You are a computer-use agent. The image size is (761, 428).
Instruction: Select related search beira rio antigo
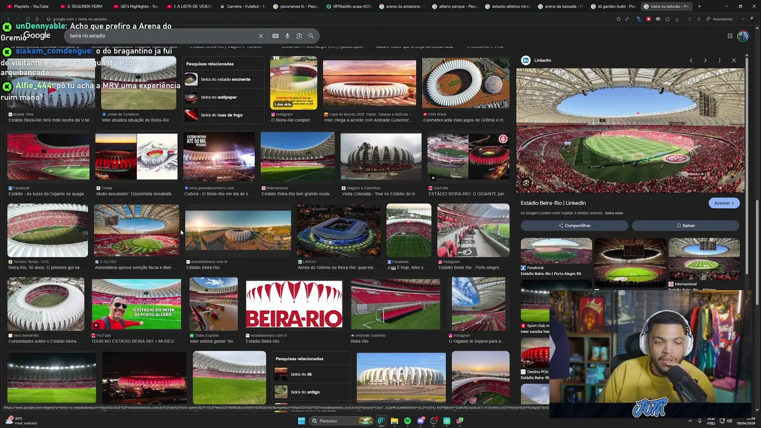[312, 392]
